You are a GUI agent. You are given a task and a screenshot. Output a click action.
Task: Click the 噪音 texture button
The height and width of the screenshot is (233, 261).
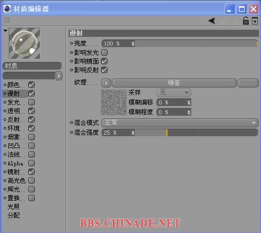pyautogui.click(x=174, y=83)
